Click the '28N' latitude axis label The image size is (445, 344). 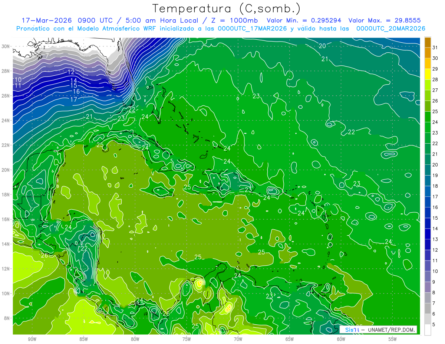tap(6, 71)
